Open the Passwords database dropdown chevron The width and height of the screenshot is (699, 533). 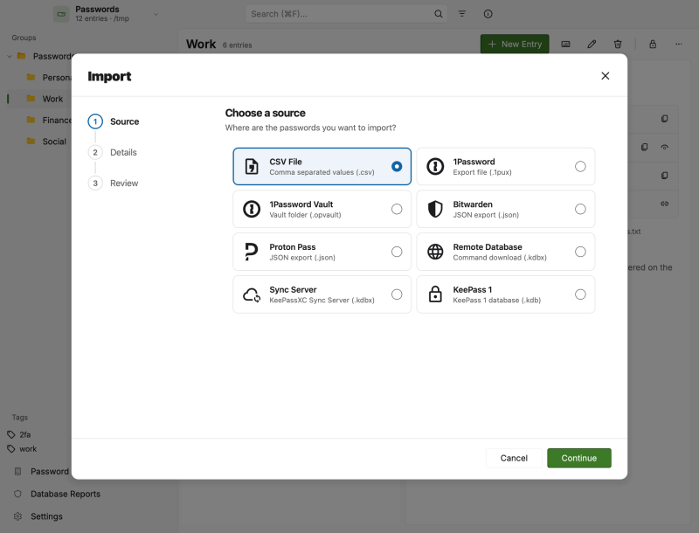(x=156, y=14)
